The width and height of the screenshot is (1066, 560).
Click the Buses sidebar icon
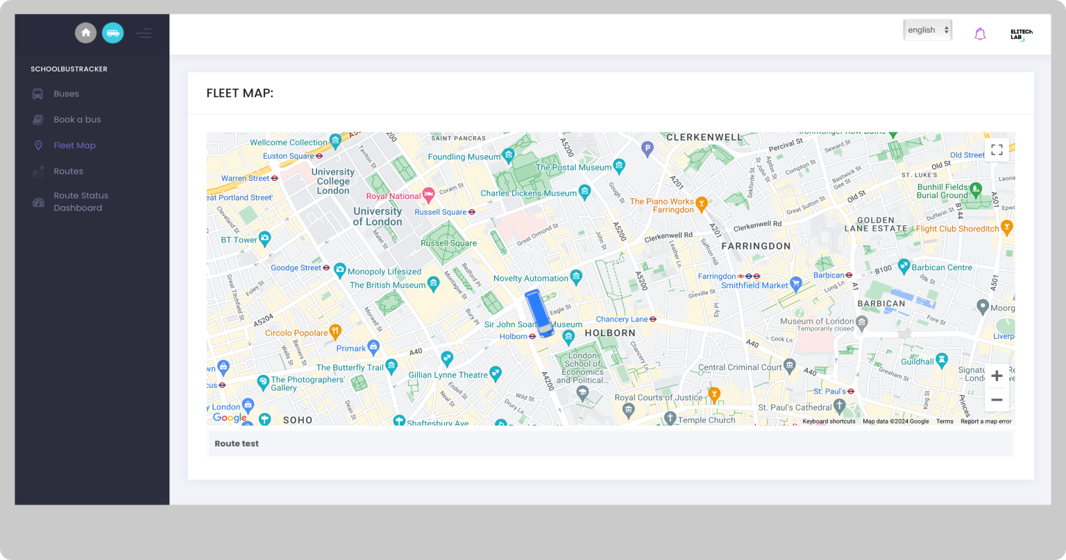[x=38, y=94]
